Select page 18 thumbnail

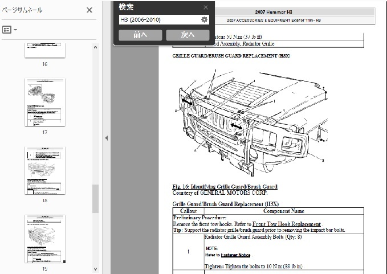tap(45, 170)
